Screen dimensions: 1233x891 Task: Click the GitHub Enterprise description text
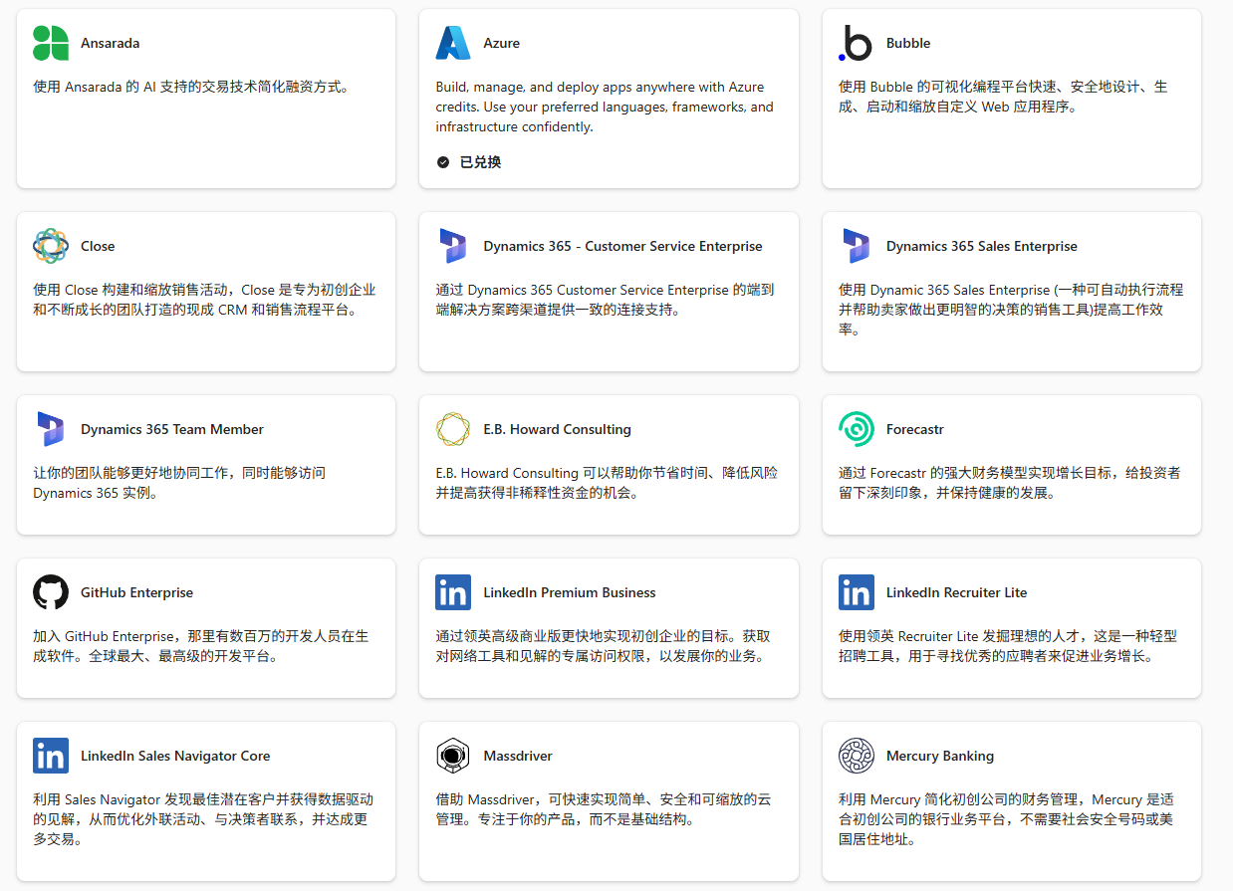click(201, 646)
